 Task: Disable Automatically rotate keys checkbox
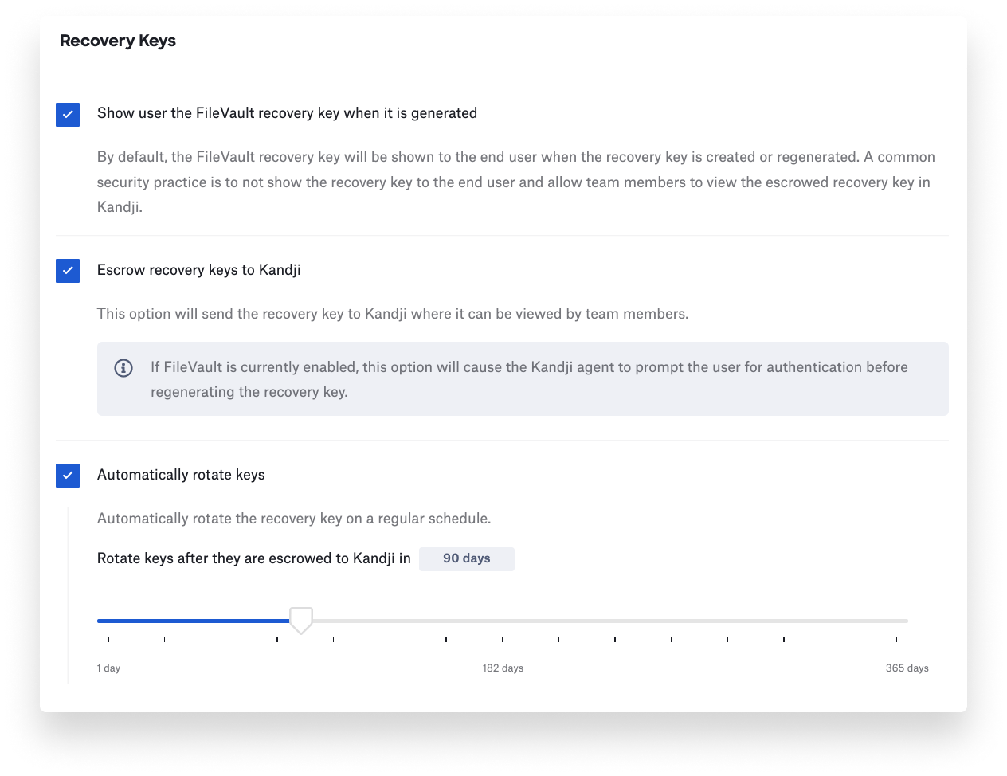68,476
